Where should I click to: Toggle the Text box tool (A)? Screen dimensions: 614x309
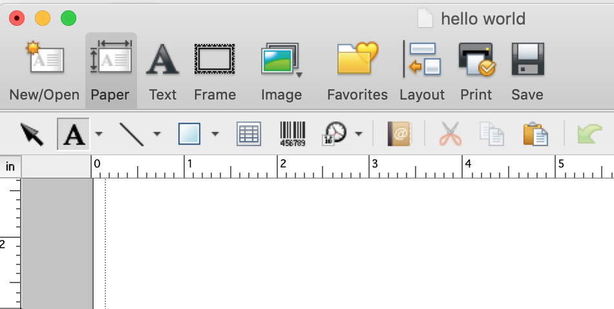(75, 134)
